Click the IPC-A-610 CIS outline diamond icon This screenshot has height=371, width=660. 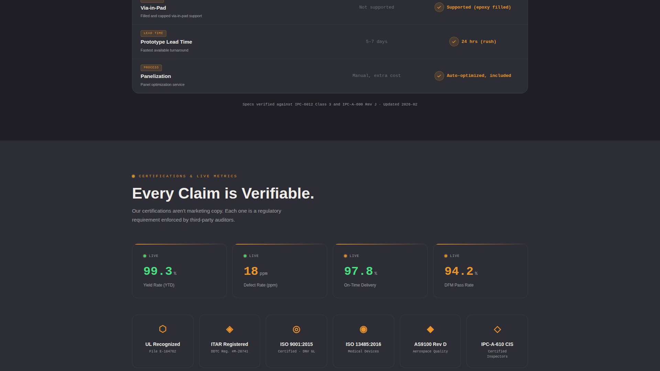[497, 329]
